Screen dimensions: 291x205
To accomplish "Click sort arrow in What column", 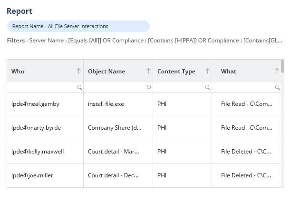I will (x=277, y=71).
